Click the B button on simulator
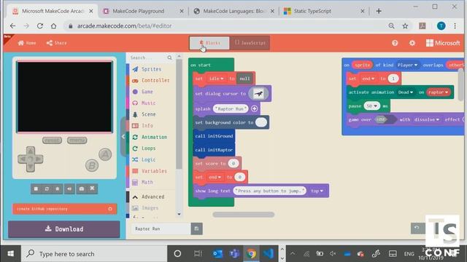Viewport: 467px width, 262px height. [x=92, y=165]
